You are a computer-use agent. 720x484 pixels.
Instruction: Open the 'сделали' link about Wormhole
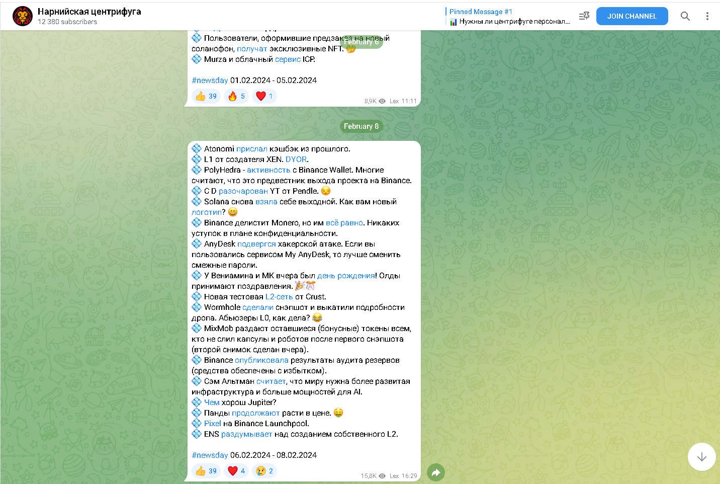[x=258, y=307]
